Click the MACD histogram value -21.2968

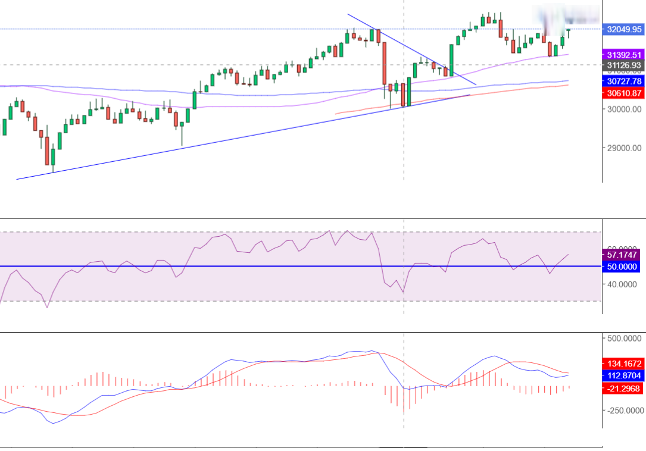[x=623, y=389]
